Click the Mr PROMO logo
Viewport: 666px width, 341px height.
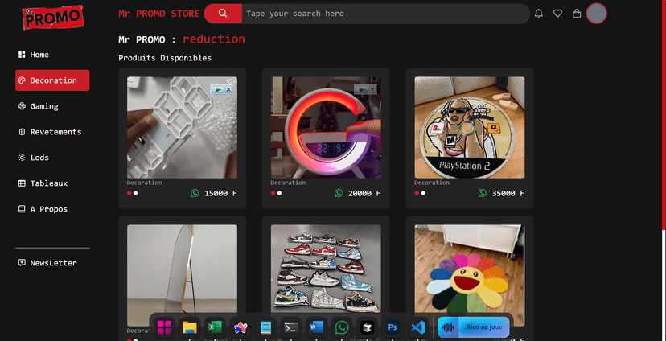click(53, 18)
